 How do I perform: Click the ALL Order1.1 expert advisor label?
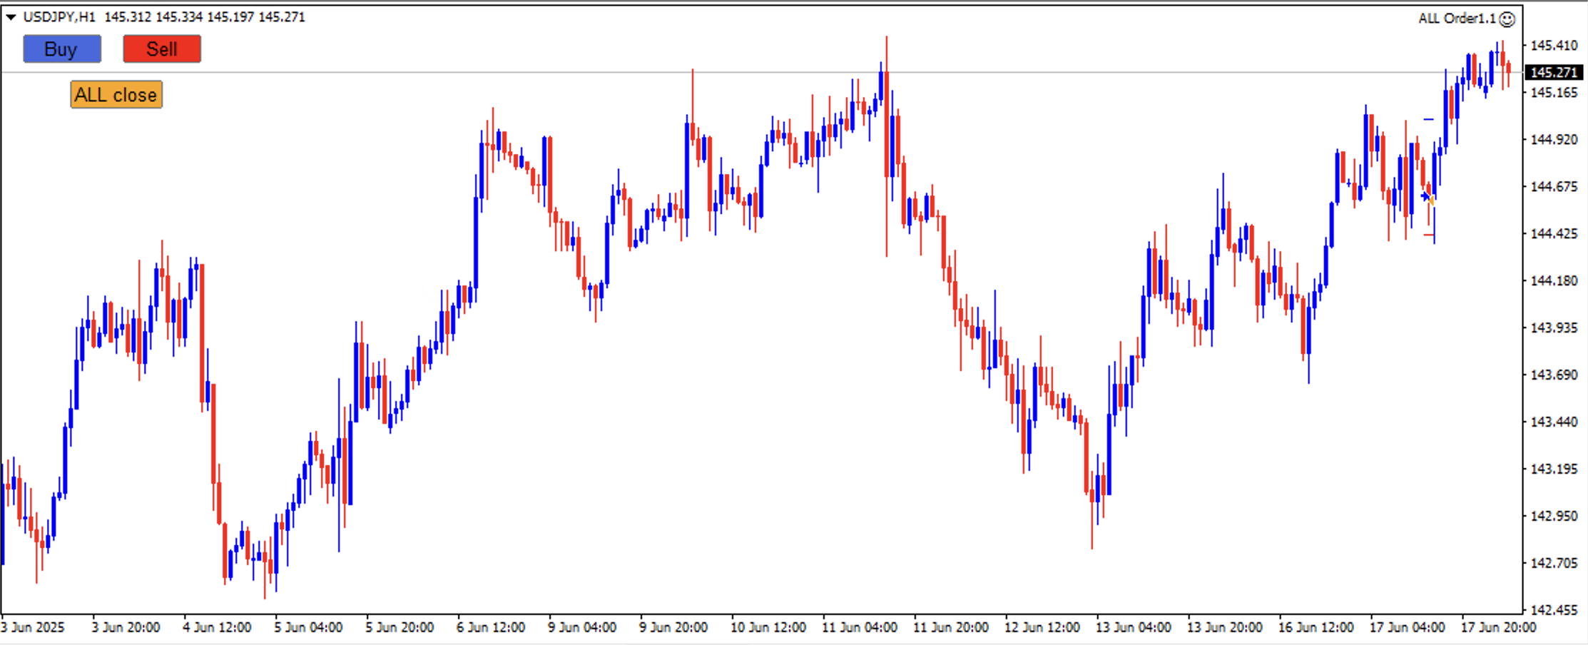click(x=1457, y=19)
